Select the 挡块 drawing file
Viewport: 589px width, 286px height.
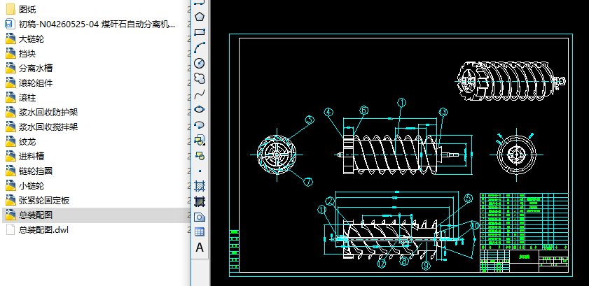click(21, 54)
